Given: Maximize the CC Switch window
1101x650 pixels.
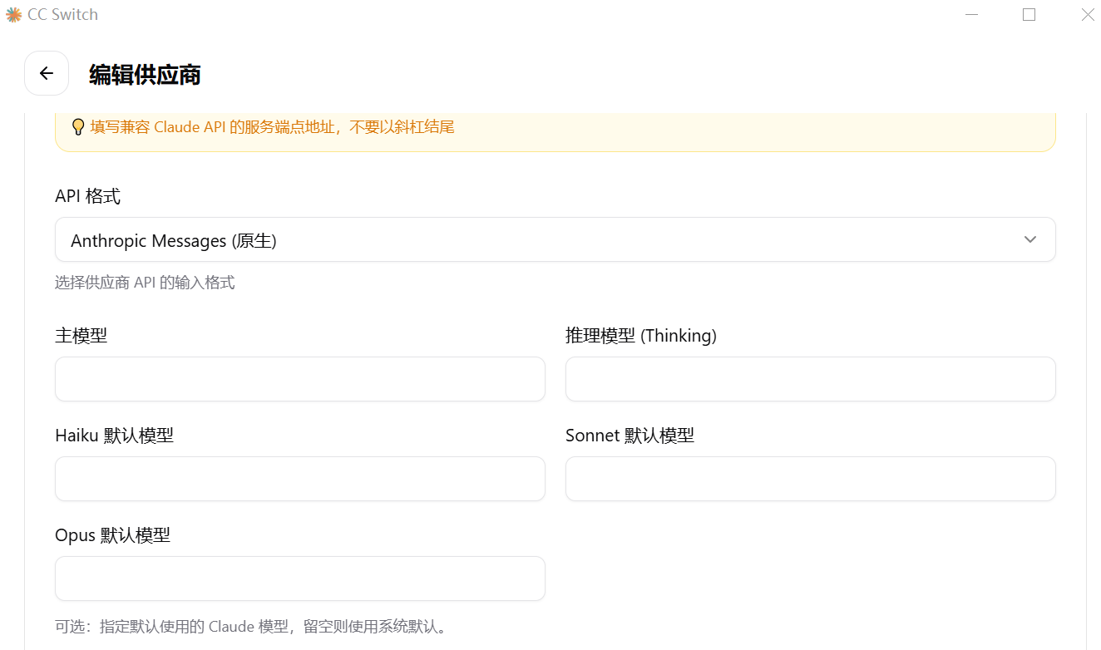Looking at the screenshot, I should [x=1029, y=14].
